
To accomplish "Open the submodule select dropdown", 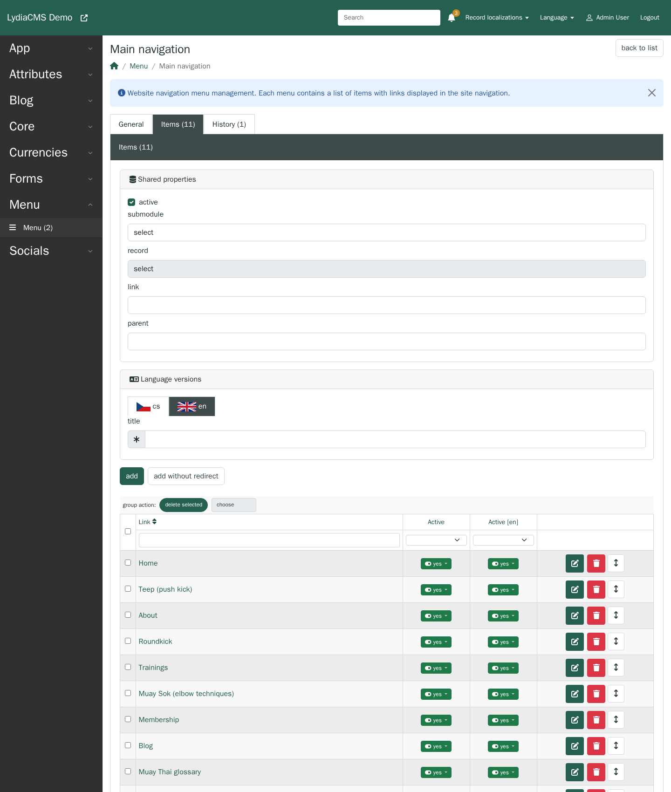I will (x=387, y=232).
